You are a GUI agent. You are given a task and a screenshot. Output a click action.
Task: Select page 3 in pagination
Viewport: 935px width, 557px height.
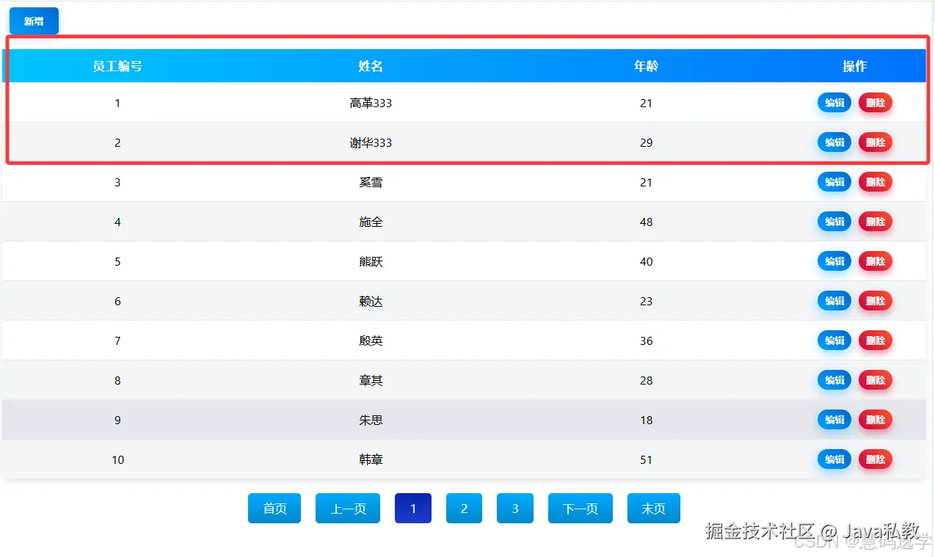click(514, 508)
